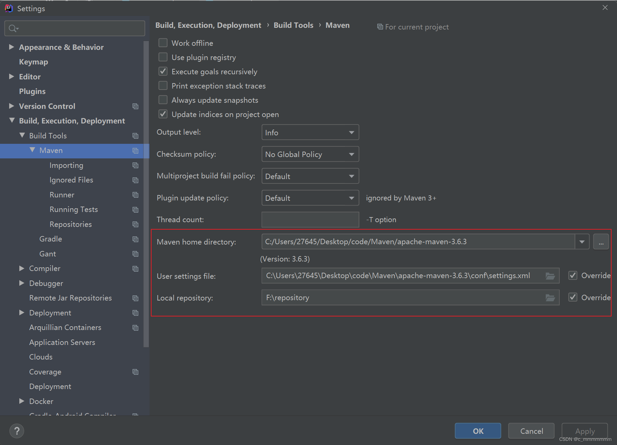Click the OK button
The width and height of the screenshot is (617, 445).
(478, 431)
